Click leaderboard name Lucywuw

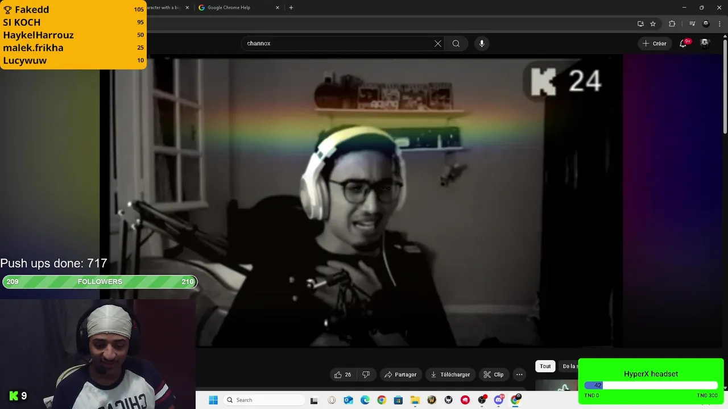(x=25, y=60)
